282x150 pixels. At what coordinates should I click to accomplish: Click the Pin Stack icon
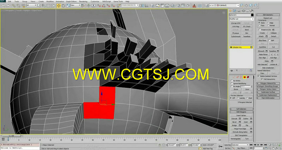(232, 71)
